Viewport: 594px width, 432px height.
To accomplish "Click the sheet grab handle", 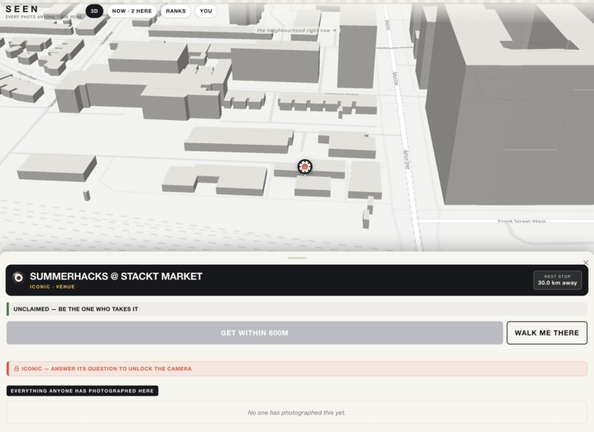I will coord(297,258).
